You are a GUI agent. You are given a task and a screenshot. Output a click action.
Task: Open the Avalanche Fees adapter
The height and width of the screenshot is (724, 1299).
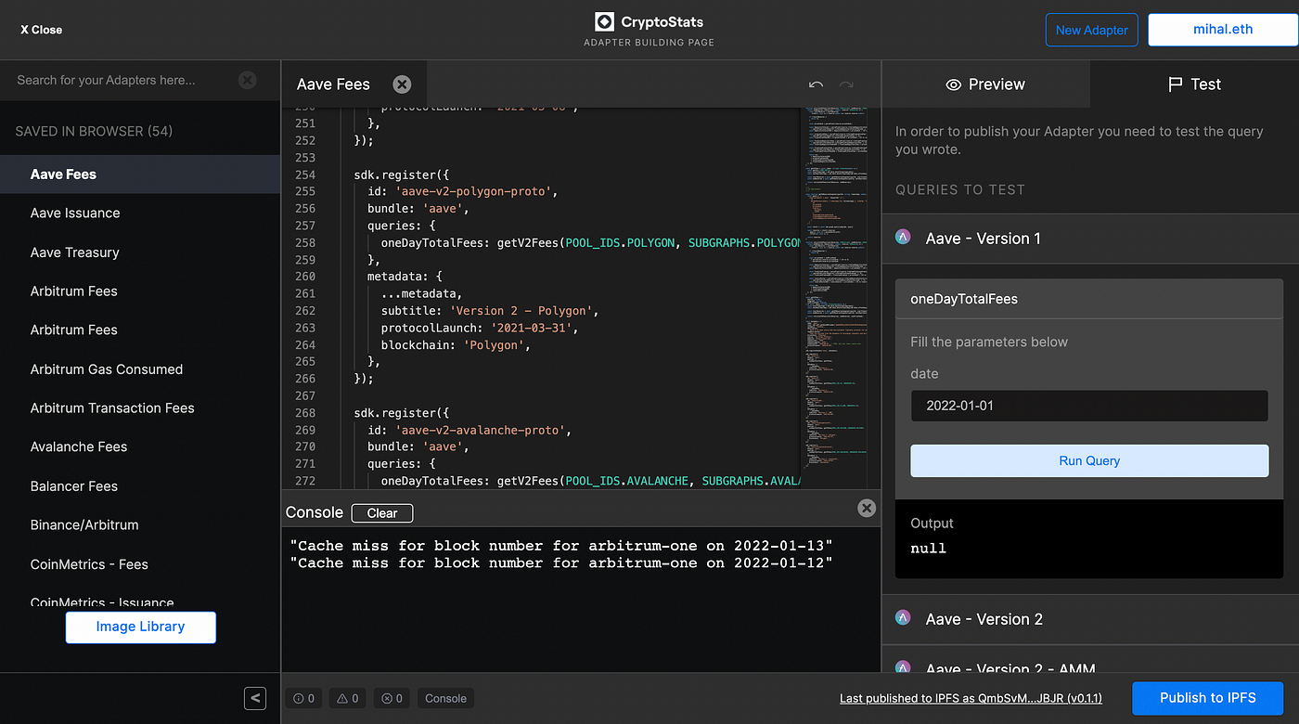pos(140,447)
